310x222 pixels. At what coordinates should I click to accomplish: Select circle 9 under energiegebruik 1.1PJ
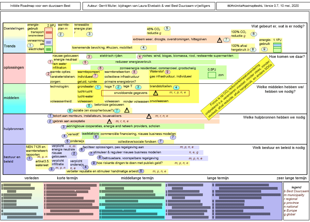coord(264,49)
